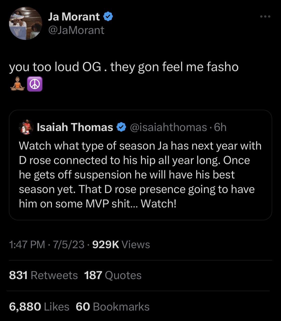This screenshot has width=281, height=321.
Task: Open the three-dot more options menu
Action: (265, 17)
